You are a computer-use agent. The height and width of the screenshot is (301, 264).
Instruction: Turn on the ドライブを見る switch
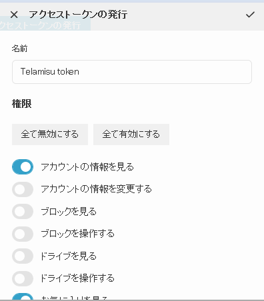click(x=23, y=256)
